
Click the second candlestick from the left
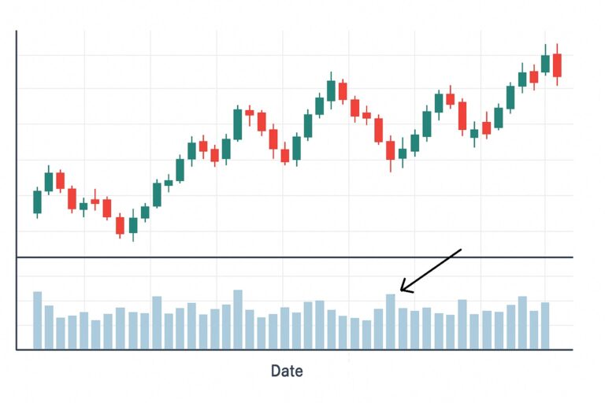49,182
